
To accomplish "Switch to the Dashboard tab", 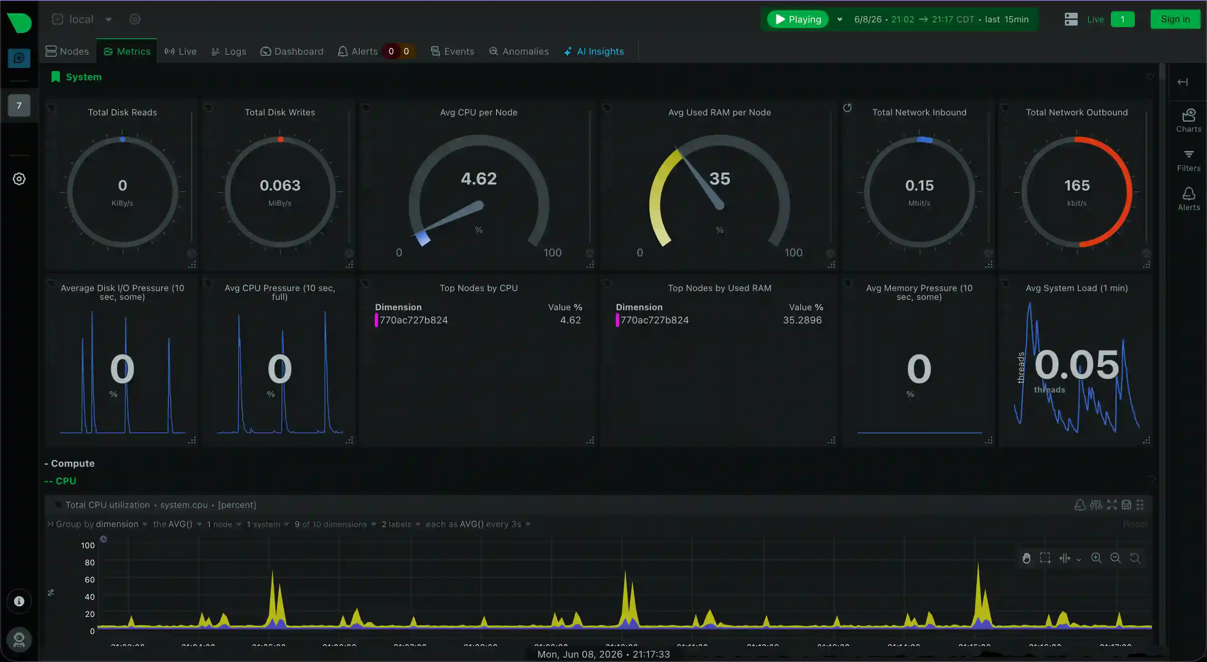I will [x=292, y=52].
